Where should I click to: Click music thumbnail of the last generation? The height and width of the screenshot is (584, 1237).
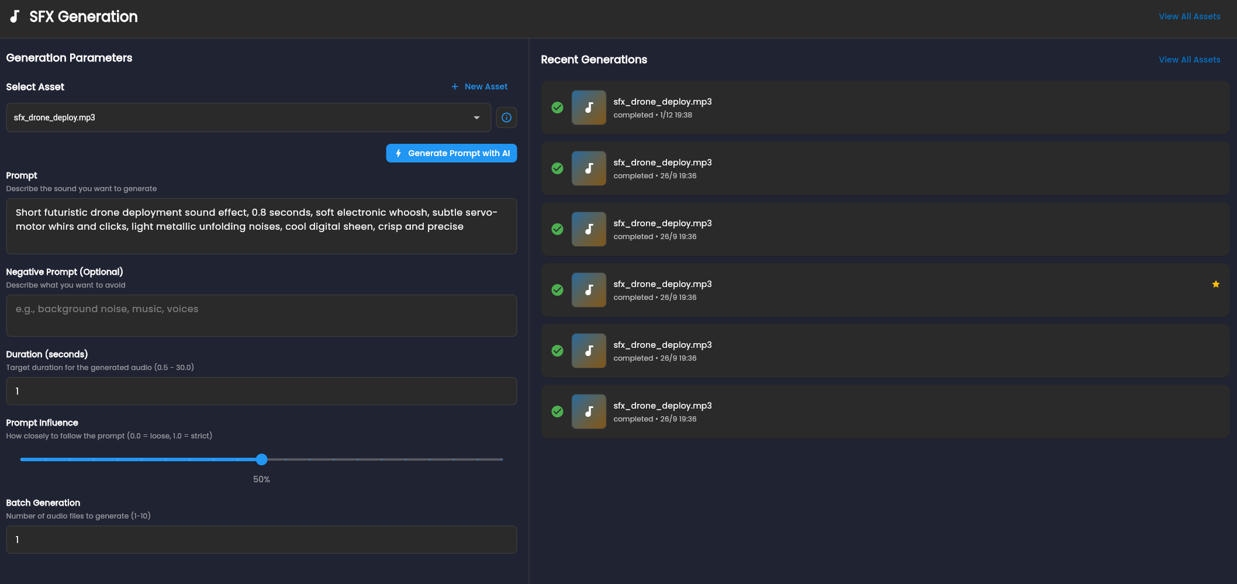point(588,412)
